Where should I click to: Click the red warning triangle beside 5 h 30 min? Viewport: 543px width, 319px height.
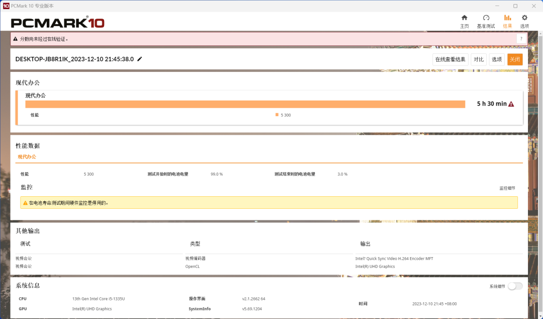point(511,104)
